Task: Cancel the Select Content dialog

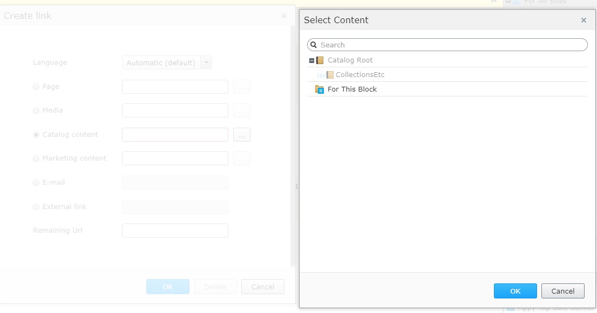Action: (x=562, y=291)
